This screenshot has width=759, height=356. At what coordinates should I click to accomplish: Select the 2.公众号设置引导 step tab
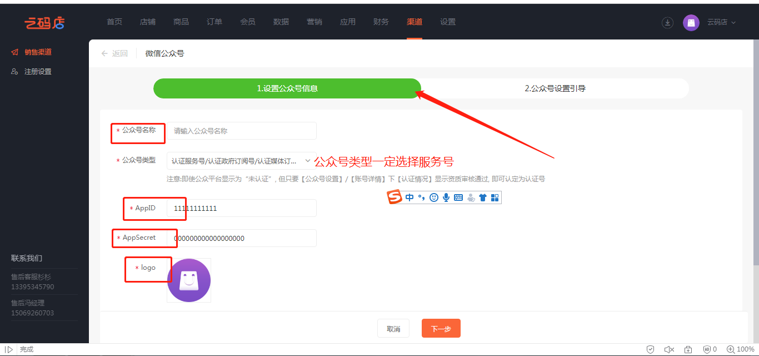(555, 88)
